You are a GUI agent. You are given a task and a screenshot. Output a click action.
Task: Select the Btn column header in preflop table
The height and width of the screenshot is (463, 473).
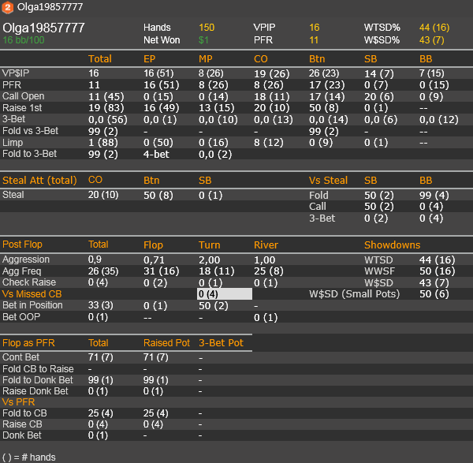pos(317,59)
